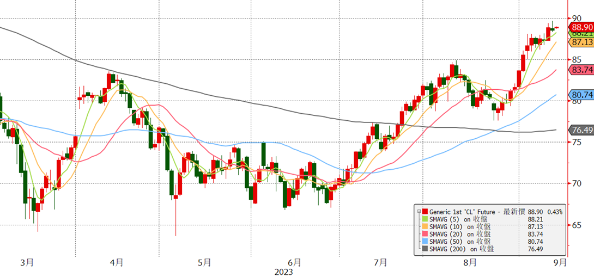Click the 70 price axis label
This screenshot has height=277, width=594.
pyautogui.click(x=577, y=183)
